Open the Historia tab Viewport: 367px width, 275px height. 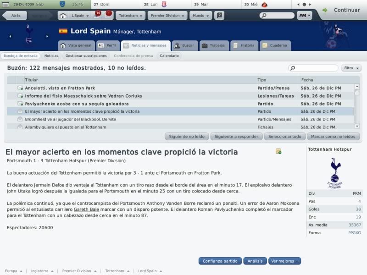pyautogui.click(x=244, y=45)
